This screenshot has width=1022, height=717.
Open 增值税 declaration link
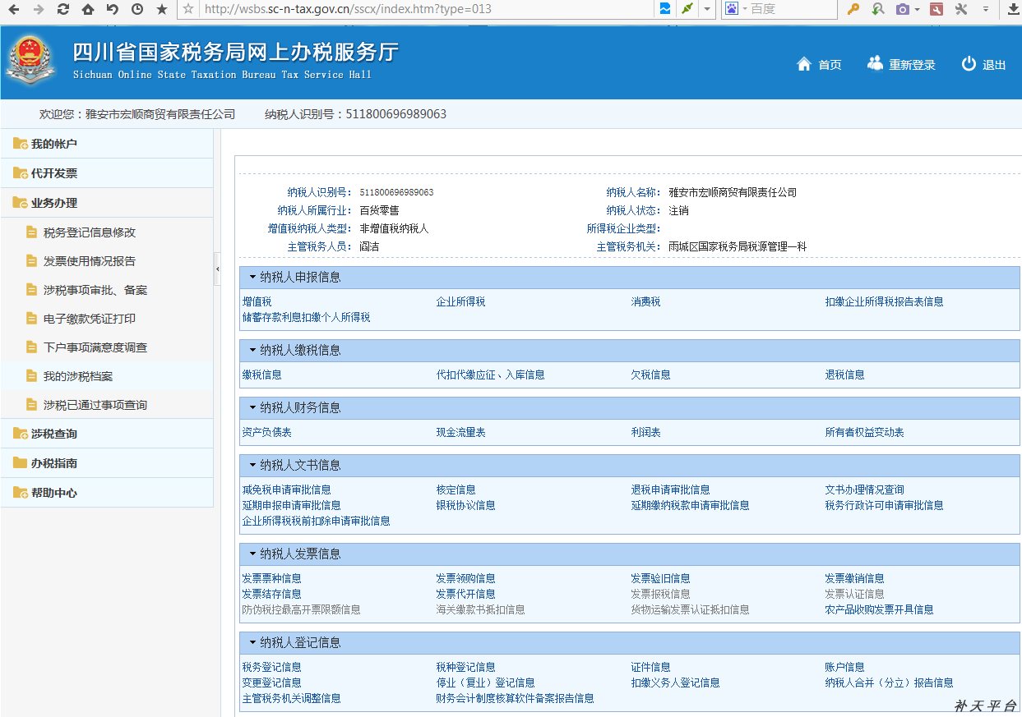coord(257,301)
